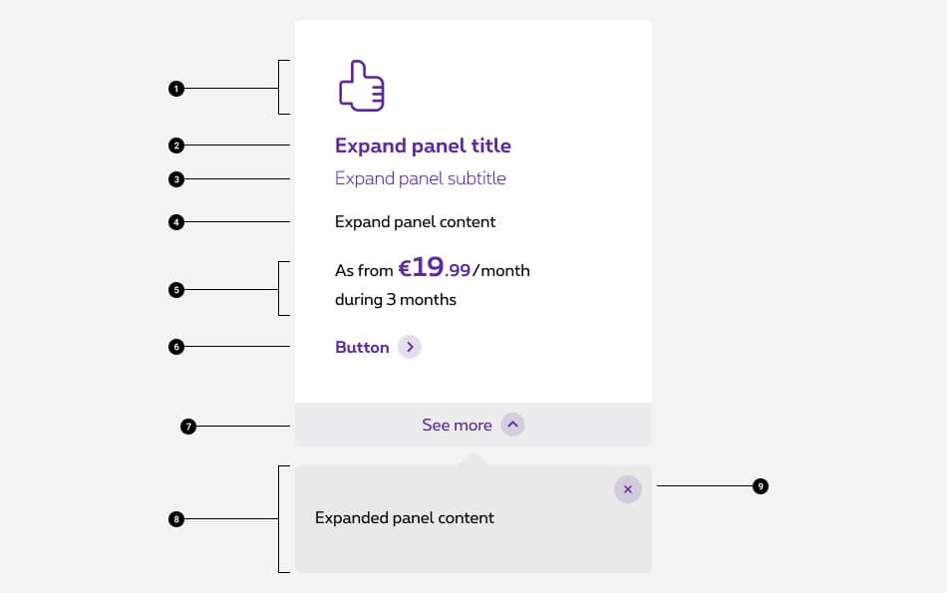Click annotation marker number 3
This screenshot has height=593, width=947.
pos(176,179)
